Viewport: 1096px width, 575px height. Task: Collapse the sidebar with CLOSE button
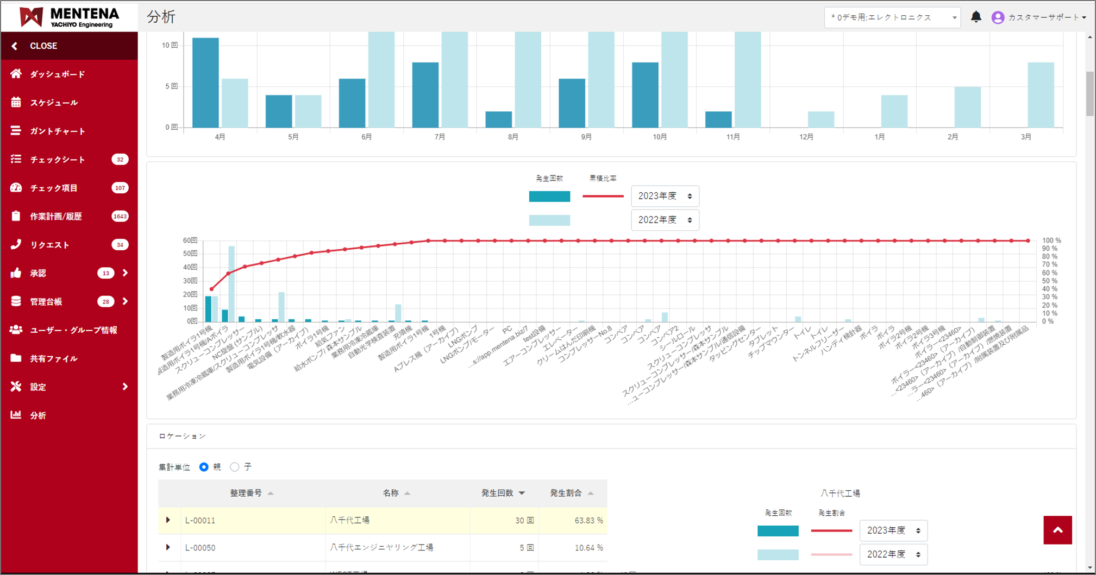(43, 46)
